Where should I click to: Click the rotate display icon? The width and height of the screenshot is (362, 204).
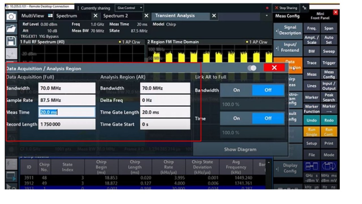pyautogui.click(x=329, y=166)
